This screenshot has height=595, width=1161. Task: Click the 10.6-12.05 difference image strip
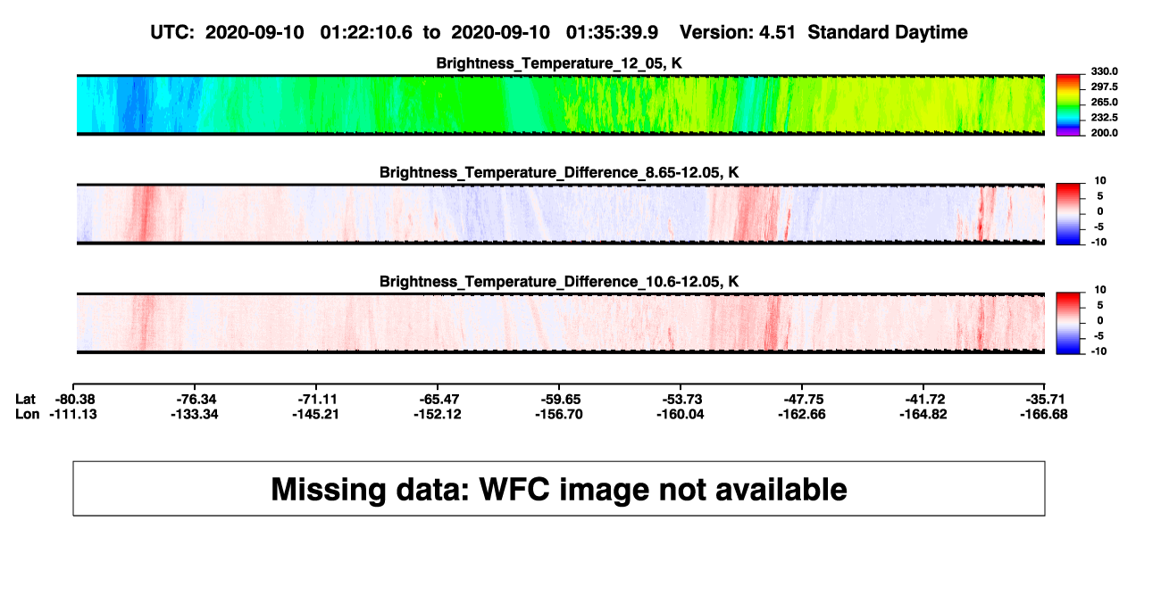(561, 324)
